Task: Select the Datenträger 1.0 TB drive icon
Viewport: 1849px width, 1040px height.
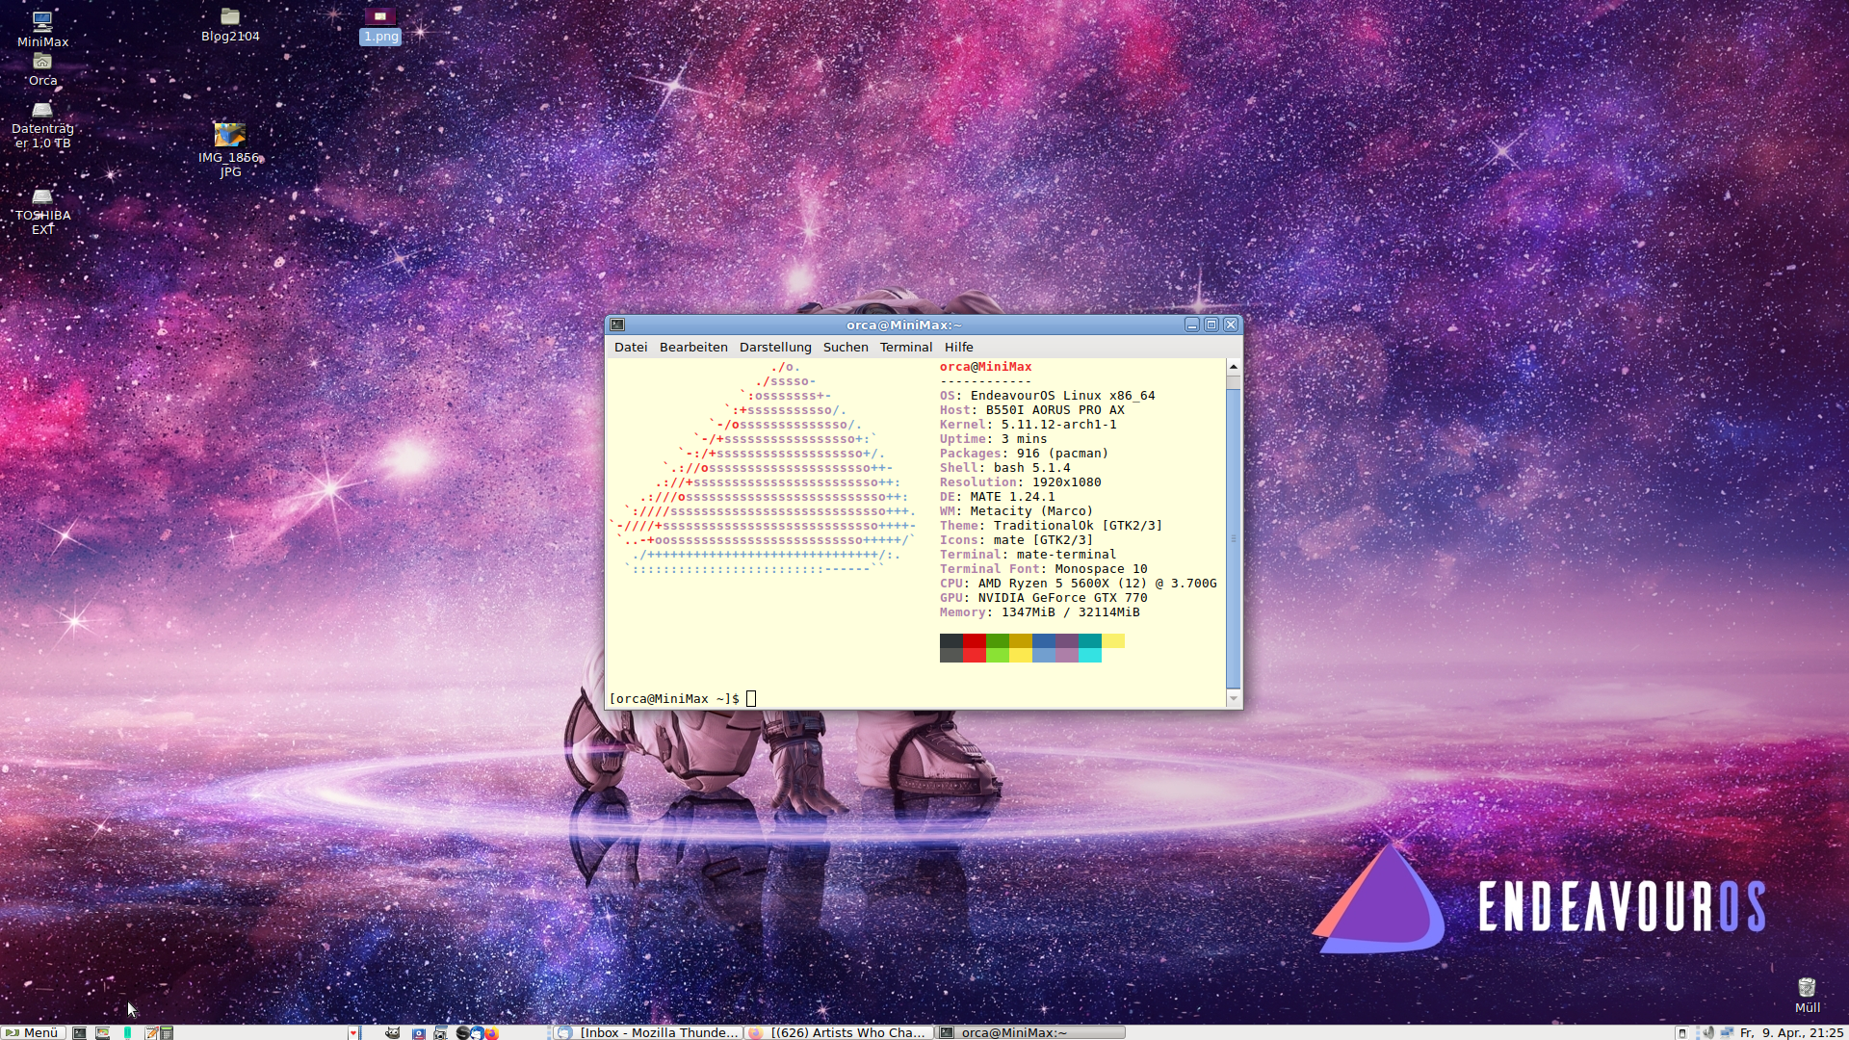Action: 42,124
